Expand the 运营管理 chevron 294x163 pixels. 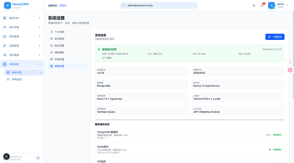(40, 46)
